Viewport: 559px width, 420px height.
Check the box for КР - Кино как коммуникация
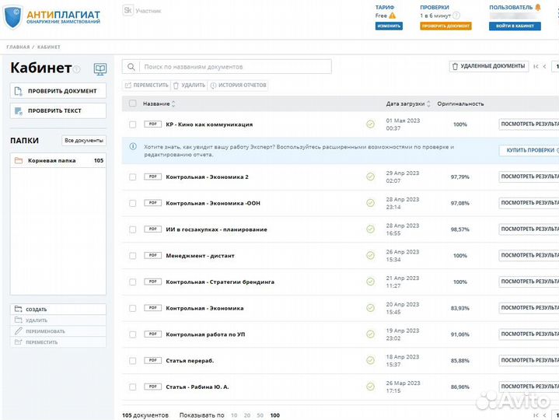[x=132, y=124]
